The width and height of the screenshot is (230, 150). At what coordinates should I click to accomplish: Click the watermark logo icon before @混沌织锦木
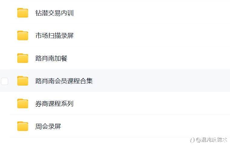192,140
